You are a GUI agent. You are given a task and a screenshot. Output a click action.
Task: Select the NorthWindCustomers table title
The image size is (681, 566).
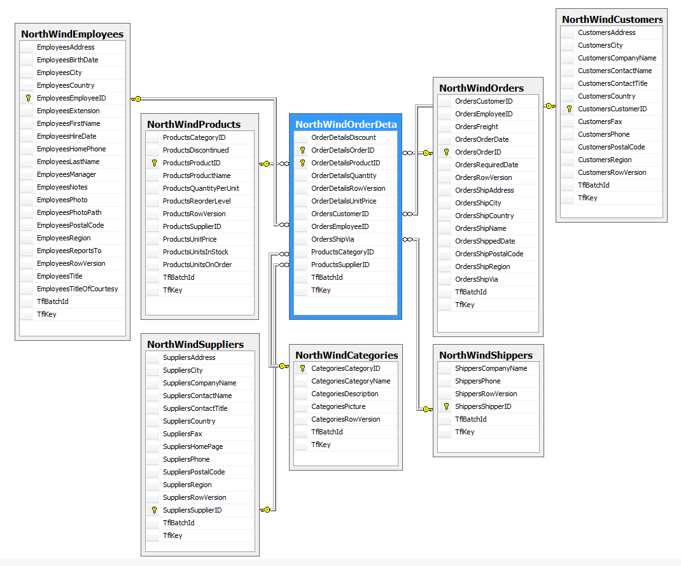tap(612, 20)
